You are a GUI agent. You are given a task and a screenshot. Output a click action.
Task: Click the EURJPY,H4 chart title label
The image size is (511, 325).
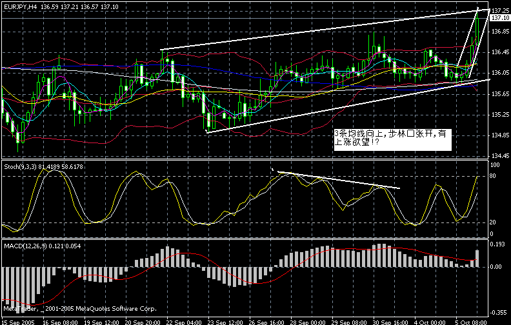21,6
